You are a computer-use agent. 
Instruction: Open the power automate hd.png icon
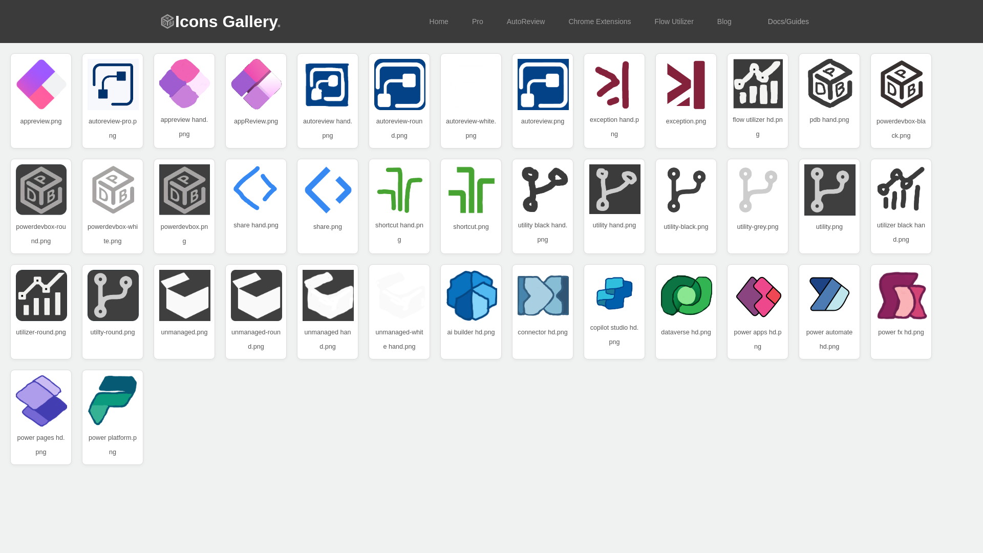(829, 295)
